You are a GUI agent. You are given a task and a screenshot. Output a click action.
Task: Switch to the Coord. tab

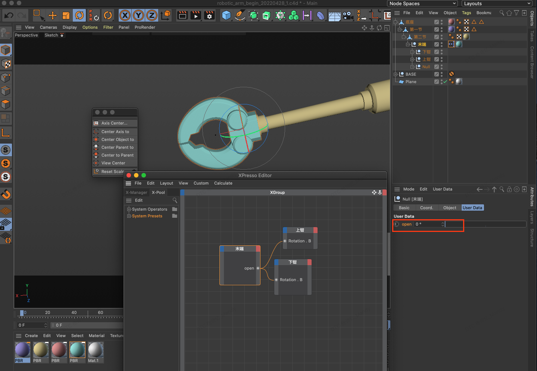coord(427,208)
